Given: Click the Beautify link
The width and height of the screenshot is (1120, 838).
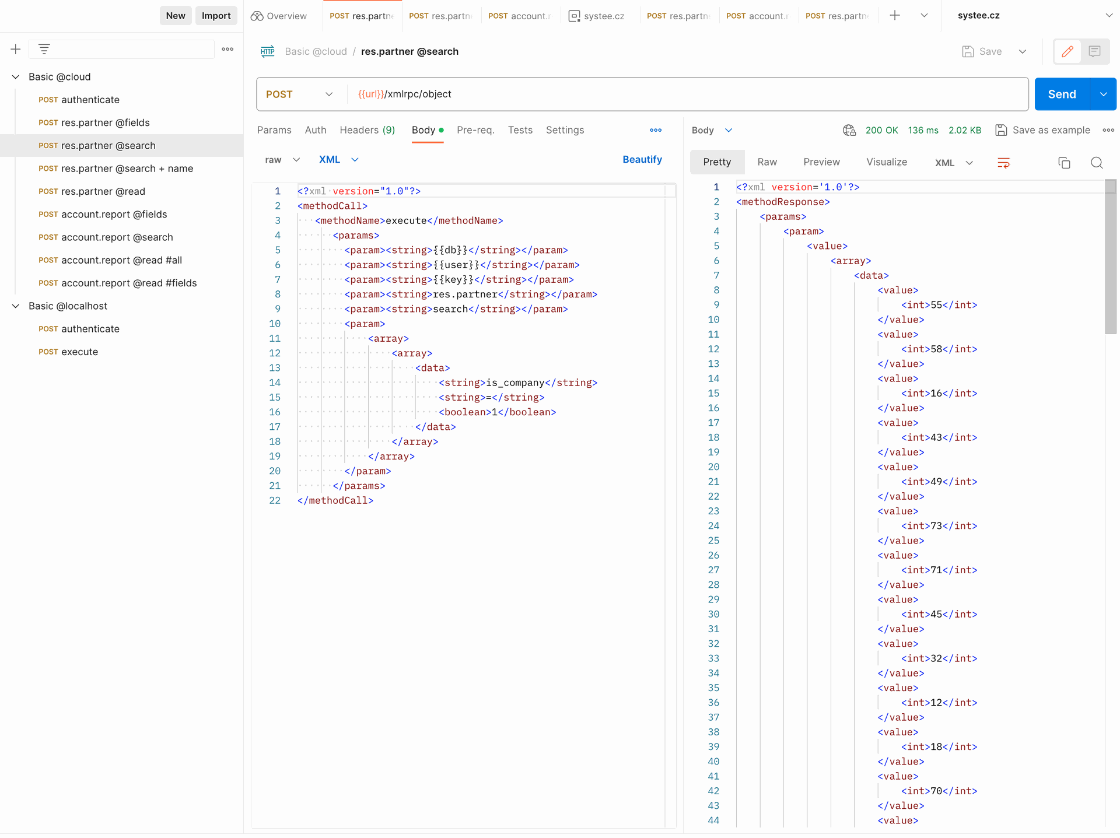Looking at the screenshot, I should click(642, 160).
